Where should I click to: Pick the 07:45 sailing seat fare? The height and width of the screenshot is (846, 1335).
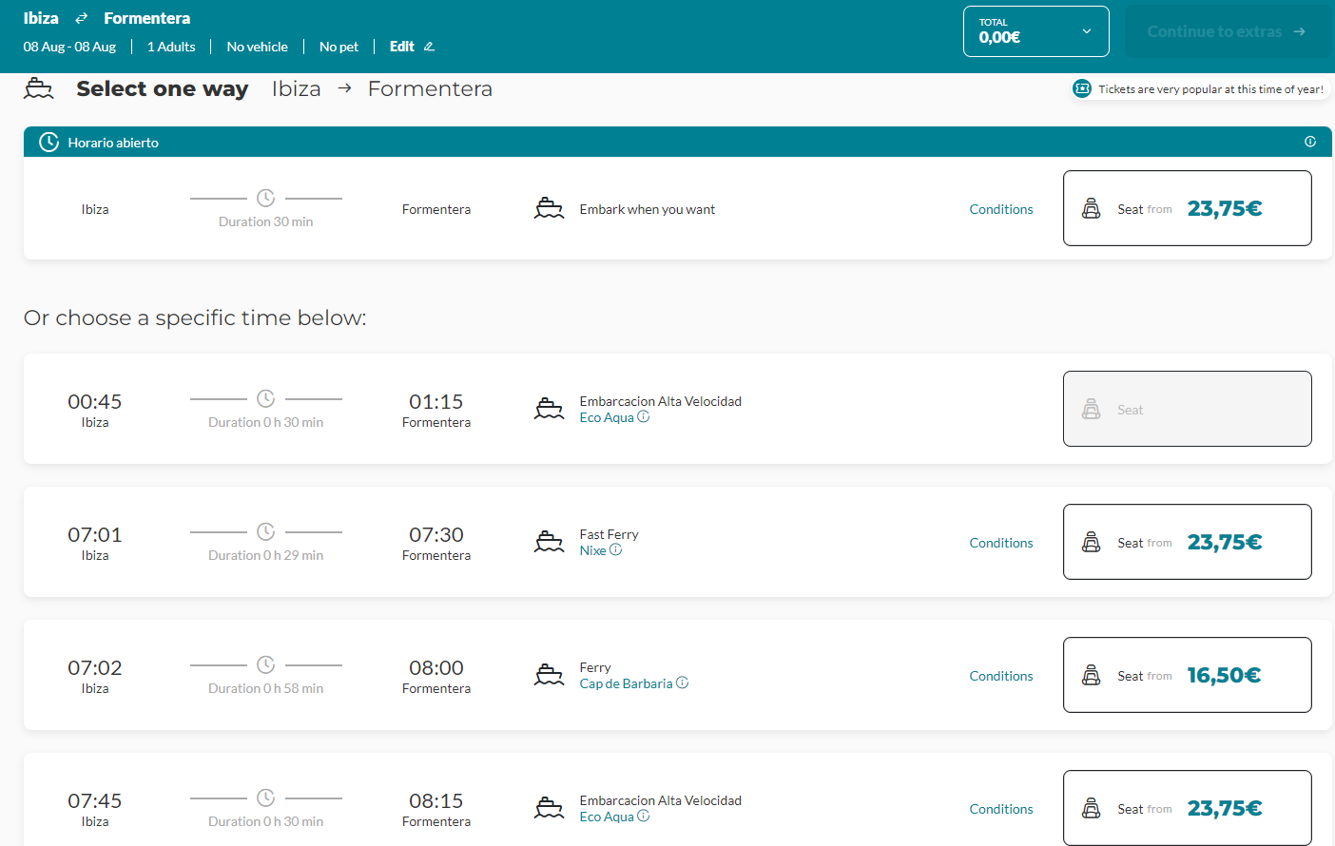1187,808
